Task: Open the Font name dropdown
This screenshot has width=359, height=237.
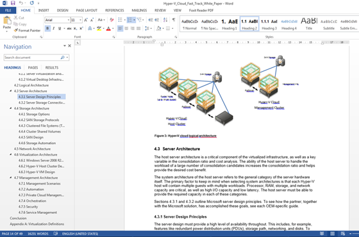Action: tap(68, 20)
